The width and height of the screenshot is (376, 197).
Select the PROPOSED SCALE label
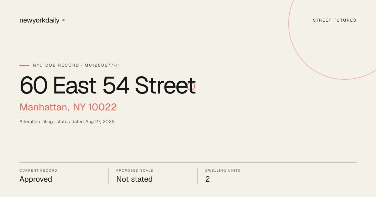135,171
